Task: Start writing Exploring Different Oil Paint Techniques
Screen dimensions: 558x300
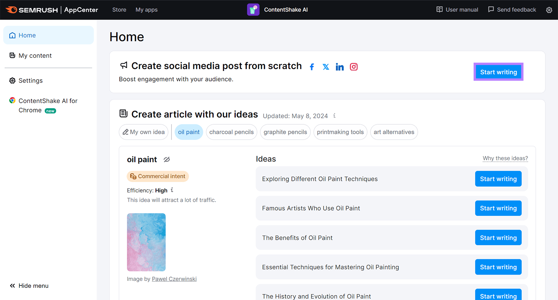Action: [498, 179]
